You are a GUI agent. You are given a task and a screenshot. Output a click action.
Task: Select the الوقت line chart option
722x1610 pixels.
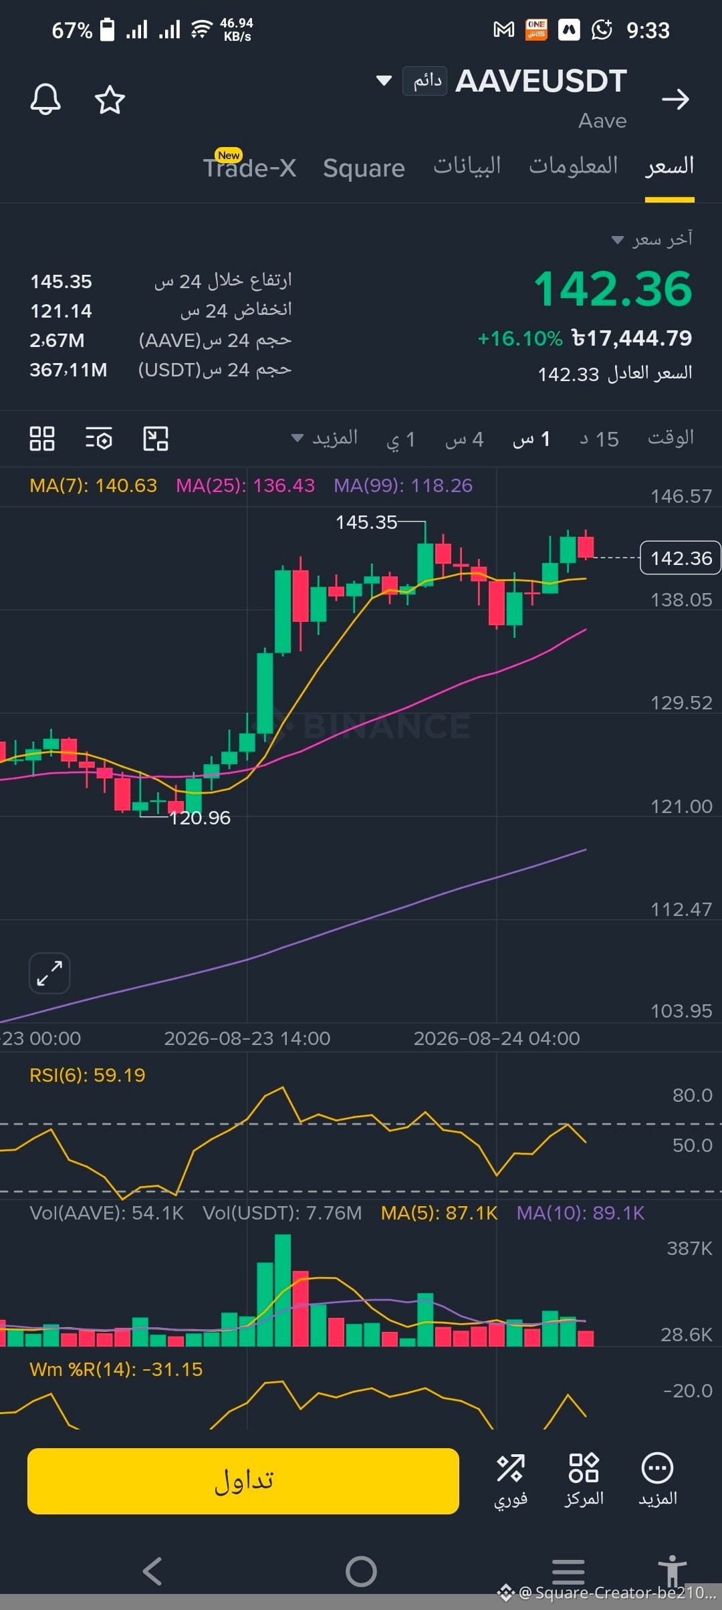pyautogui.click(x=671, y=438)
